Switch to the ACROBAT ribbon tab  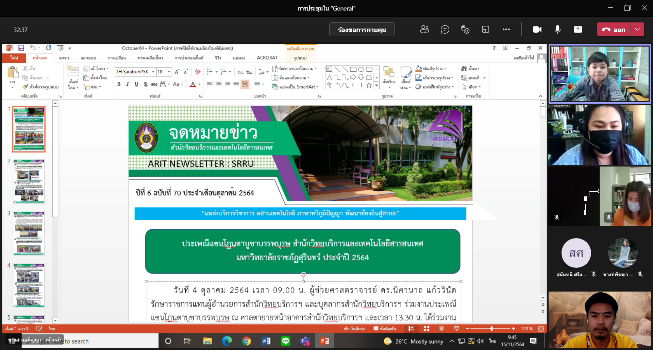point(267,58)
